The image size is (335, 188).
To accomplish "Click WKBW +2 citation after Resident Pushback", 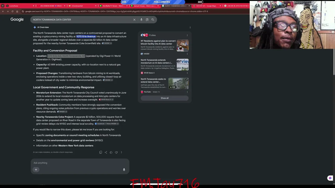I will pyautogui.click(x=62, y=112).
